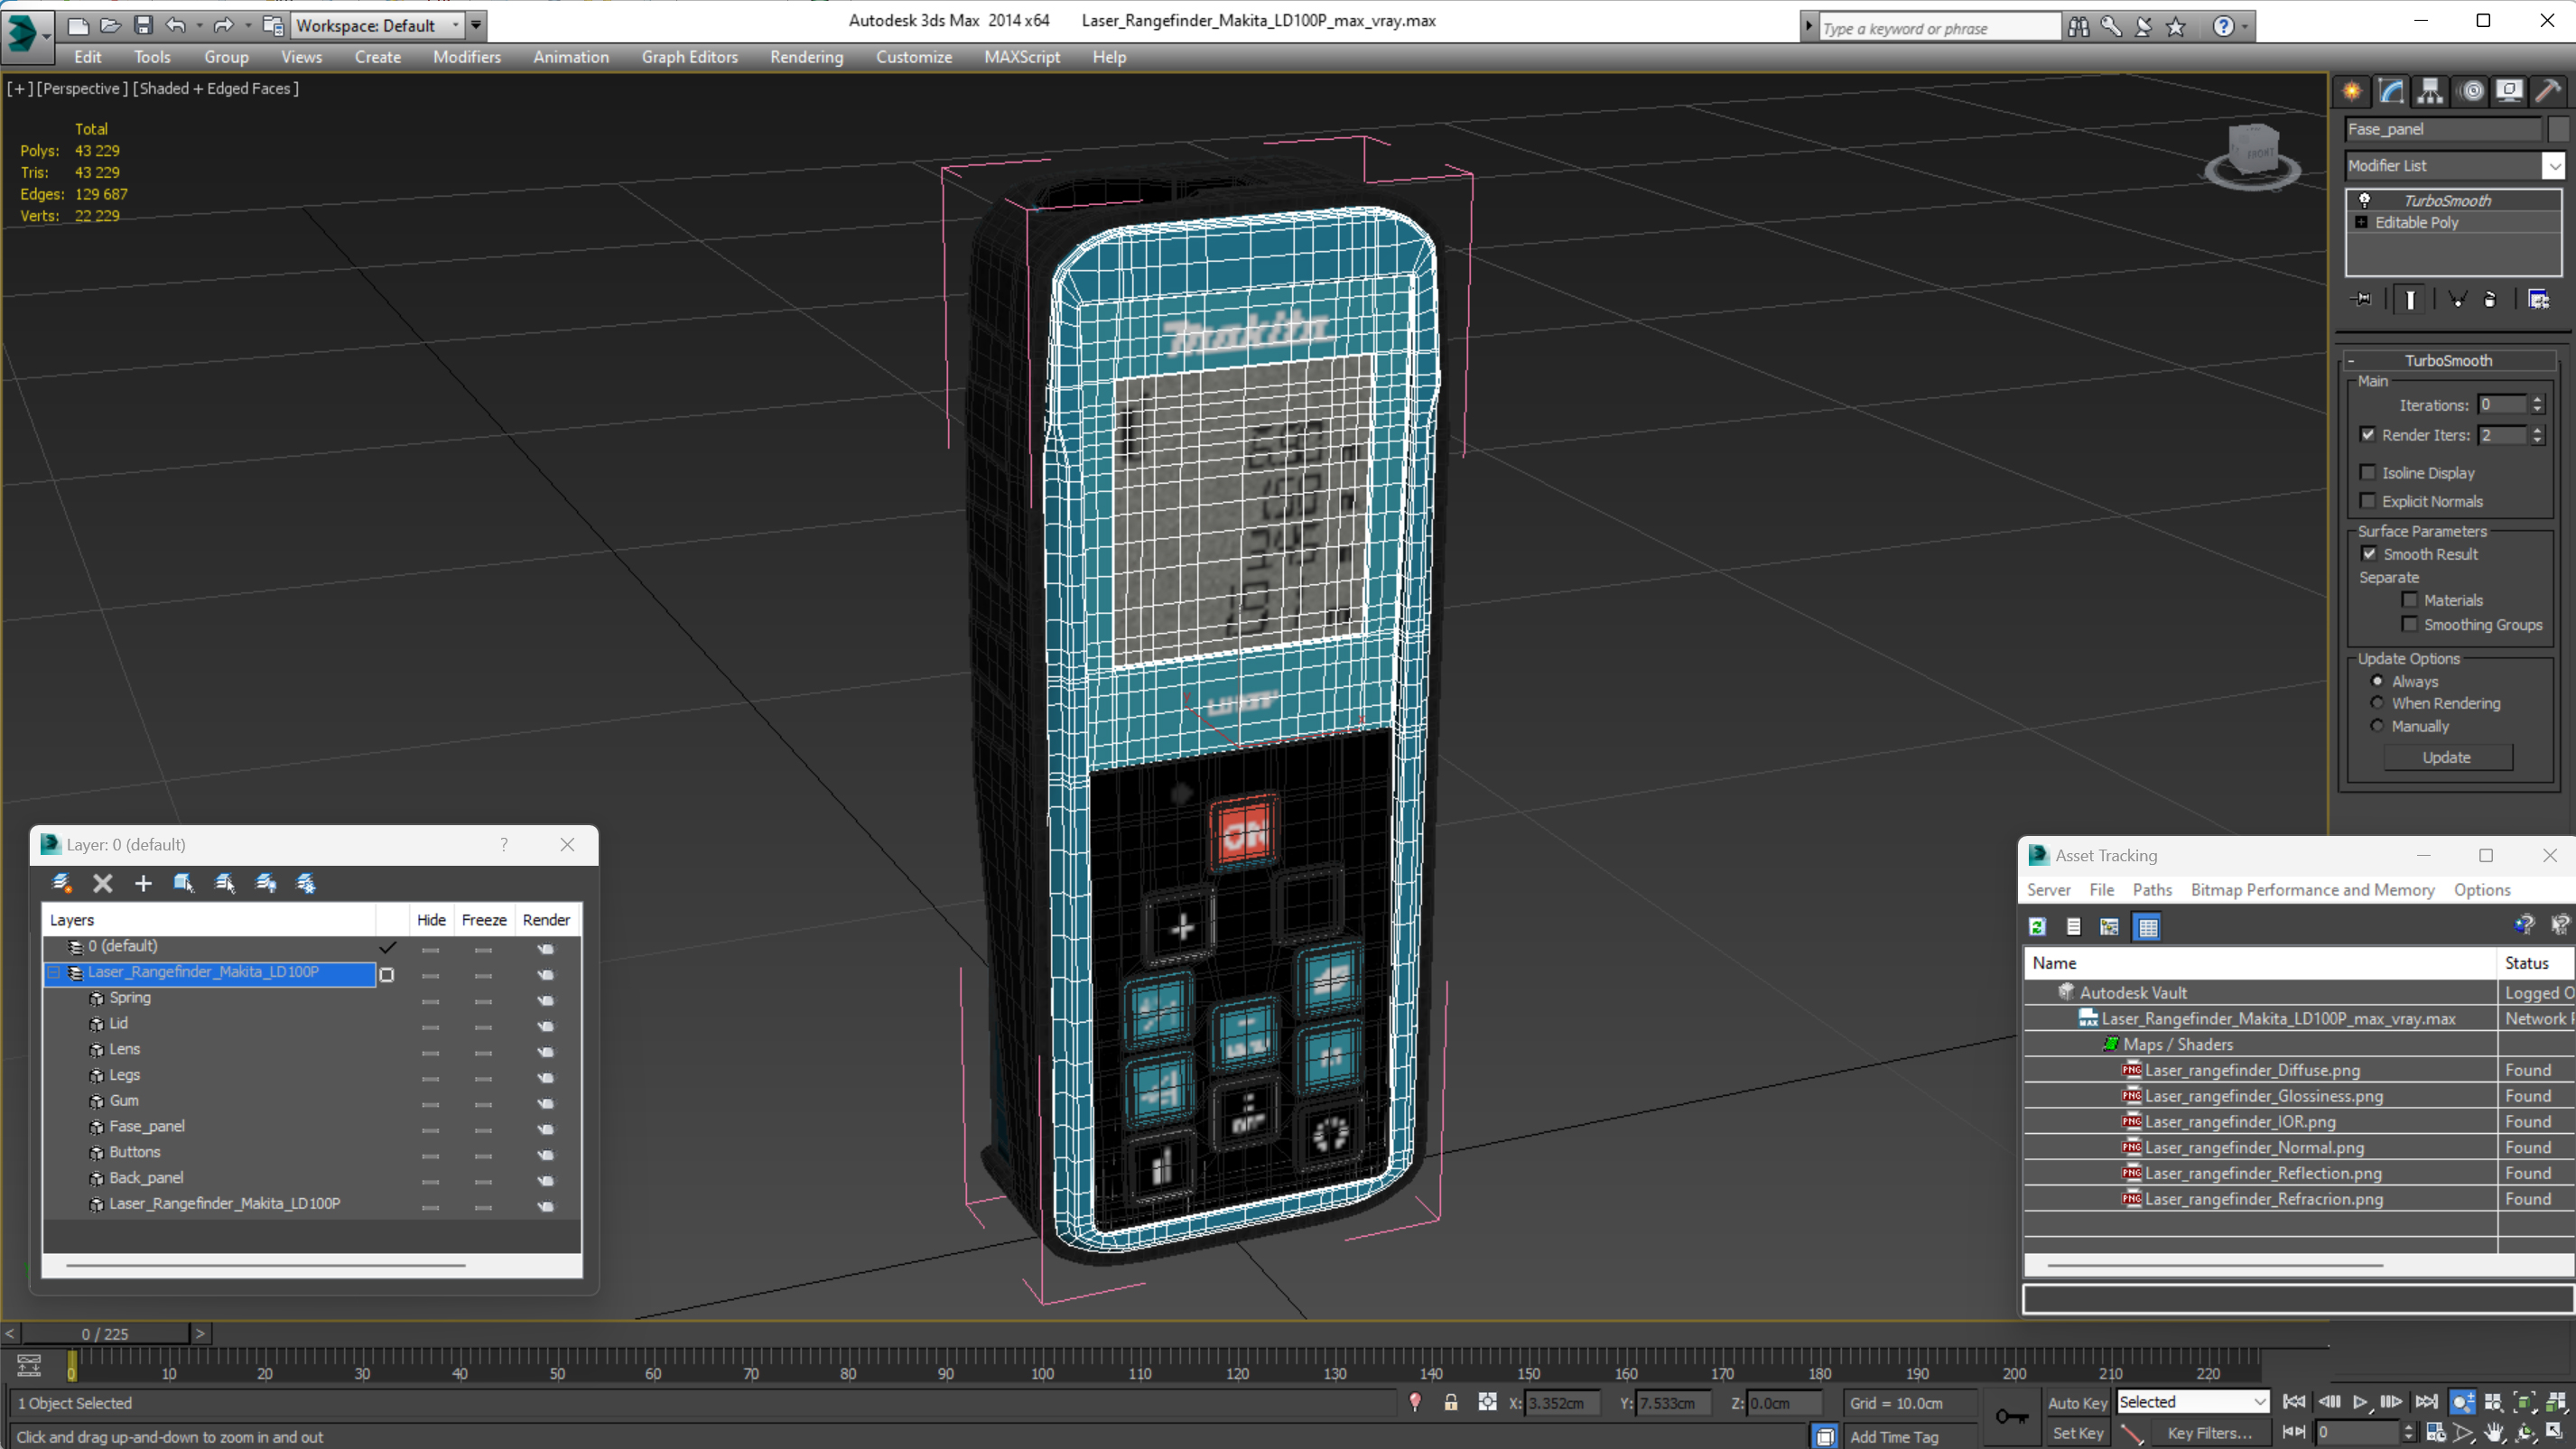Click the Iterations spinner arrows
Screen dimensions: 2576x1449
[x=2537, y=405]
